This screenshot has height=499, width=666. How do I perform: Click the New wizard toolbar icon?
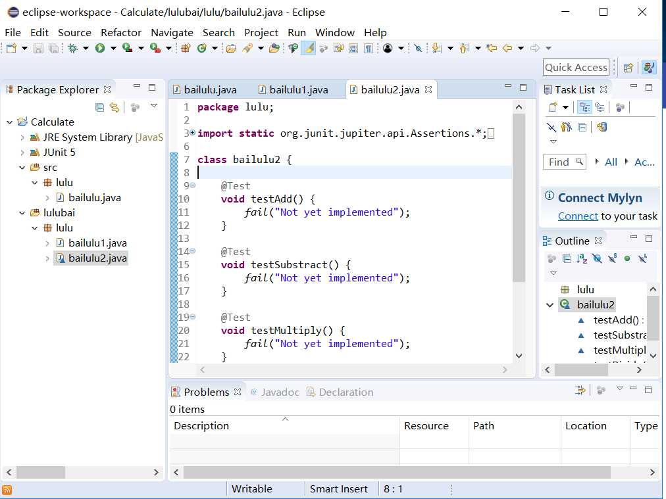pyautogui.click(x=11, y=48)
